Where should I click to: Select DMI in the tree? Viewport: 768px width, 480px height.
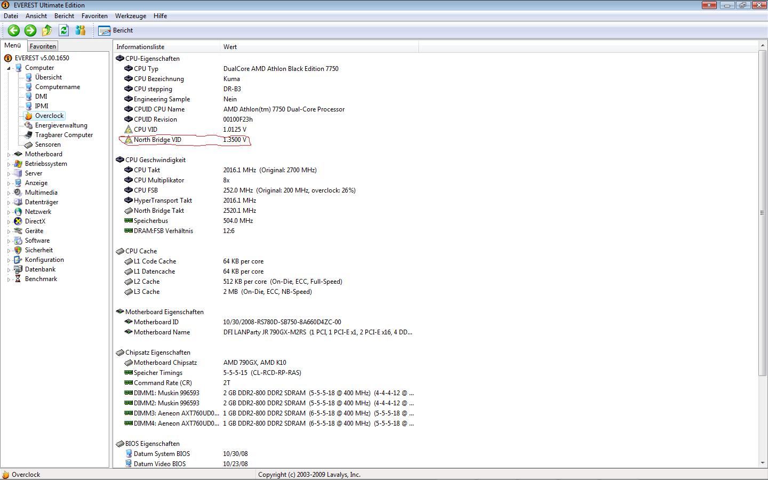(x=41, y=97)
